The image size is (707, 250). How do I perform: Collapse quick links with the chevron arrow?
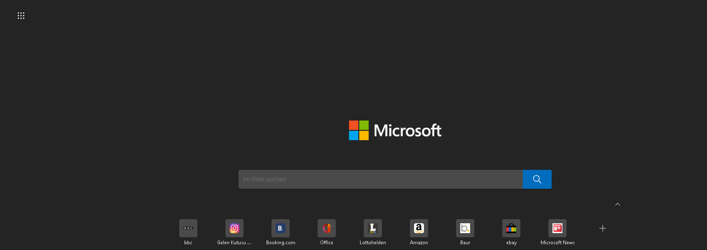pyautogui.click(x=618, y=204)
